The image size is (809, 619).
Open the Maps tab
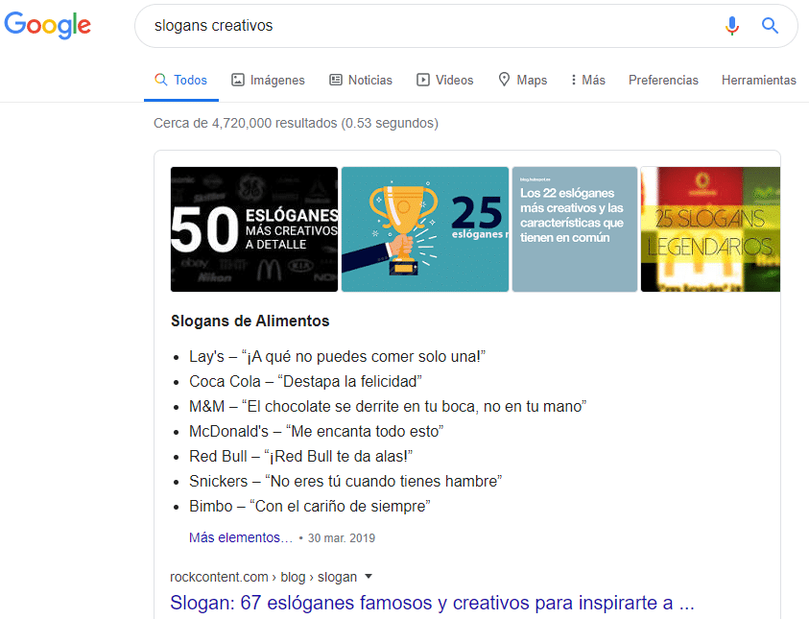(523, 80)
